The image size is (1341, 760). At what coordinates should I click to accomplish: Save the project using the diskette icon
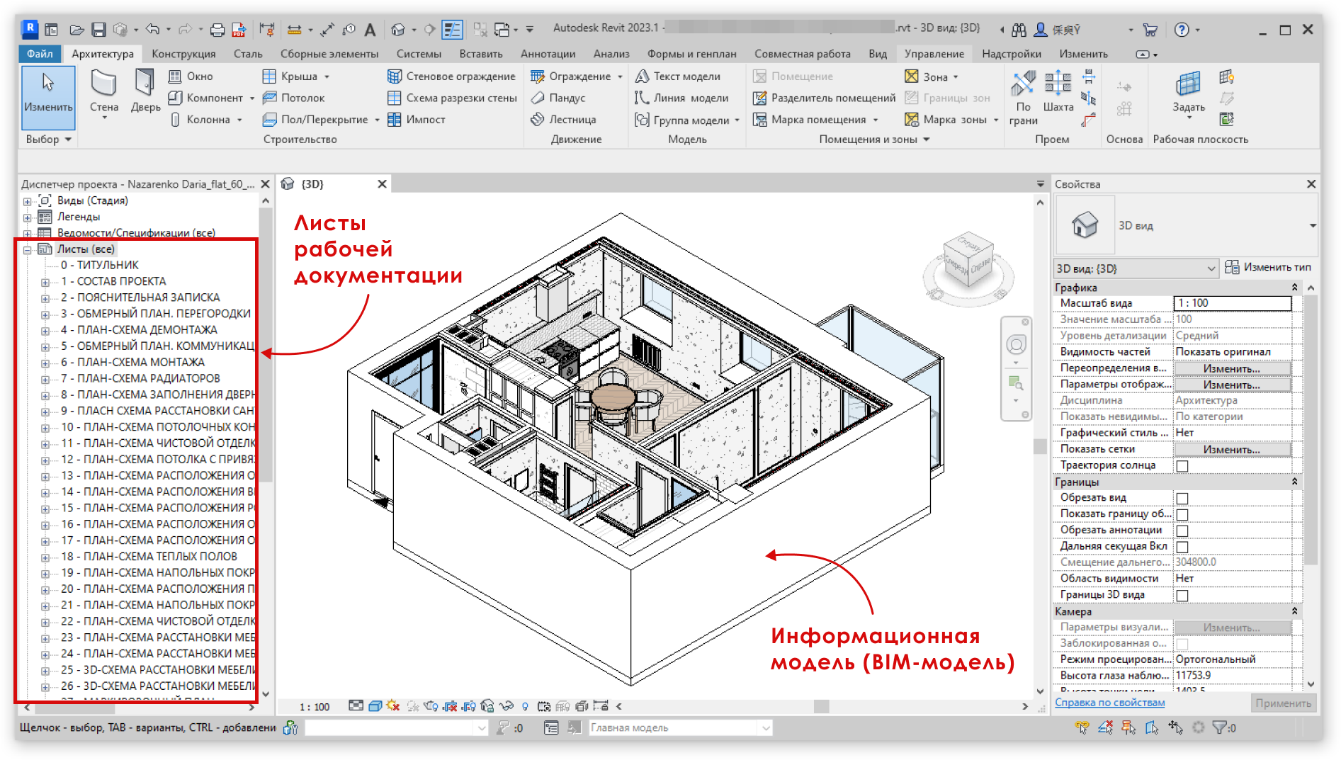(x=98, y=29)
